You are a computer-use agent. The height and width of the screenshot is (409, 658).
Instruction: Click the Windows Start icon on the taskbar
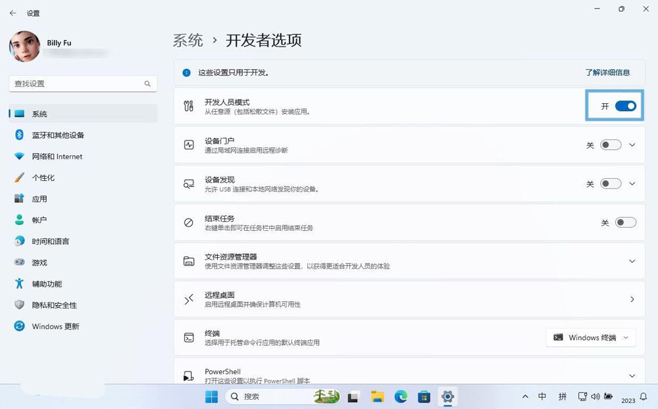coord(211,397)
